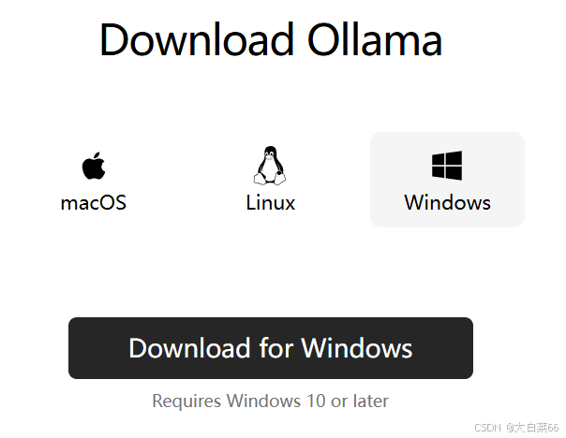Image resolution: width=566 pixels, height=438 pixels.
Task: Click the @大白菜66 username watermark
Action: [x=532, y=428]
